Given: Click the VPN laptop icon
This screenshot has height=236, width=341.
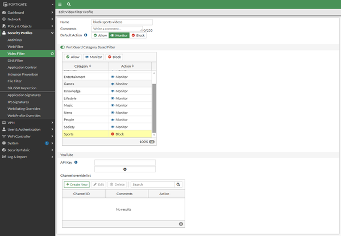Looking at the screenshot, I should point(4,123).
